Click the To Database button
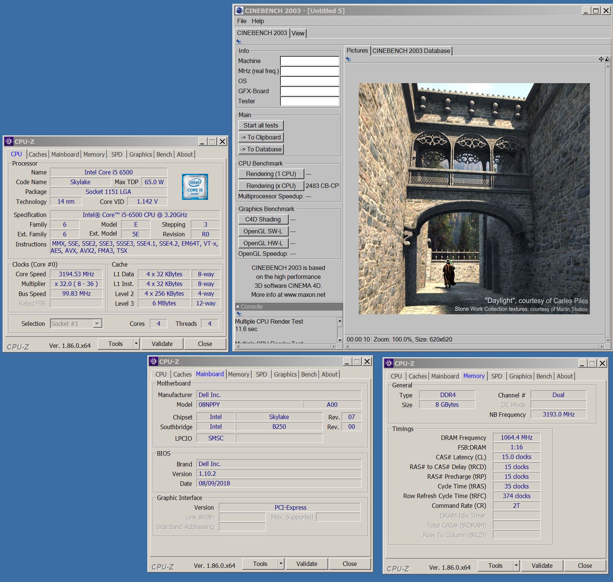Screen dimensions: 613x582 pyautogui.click(x=261, y=149)
